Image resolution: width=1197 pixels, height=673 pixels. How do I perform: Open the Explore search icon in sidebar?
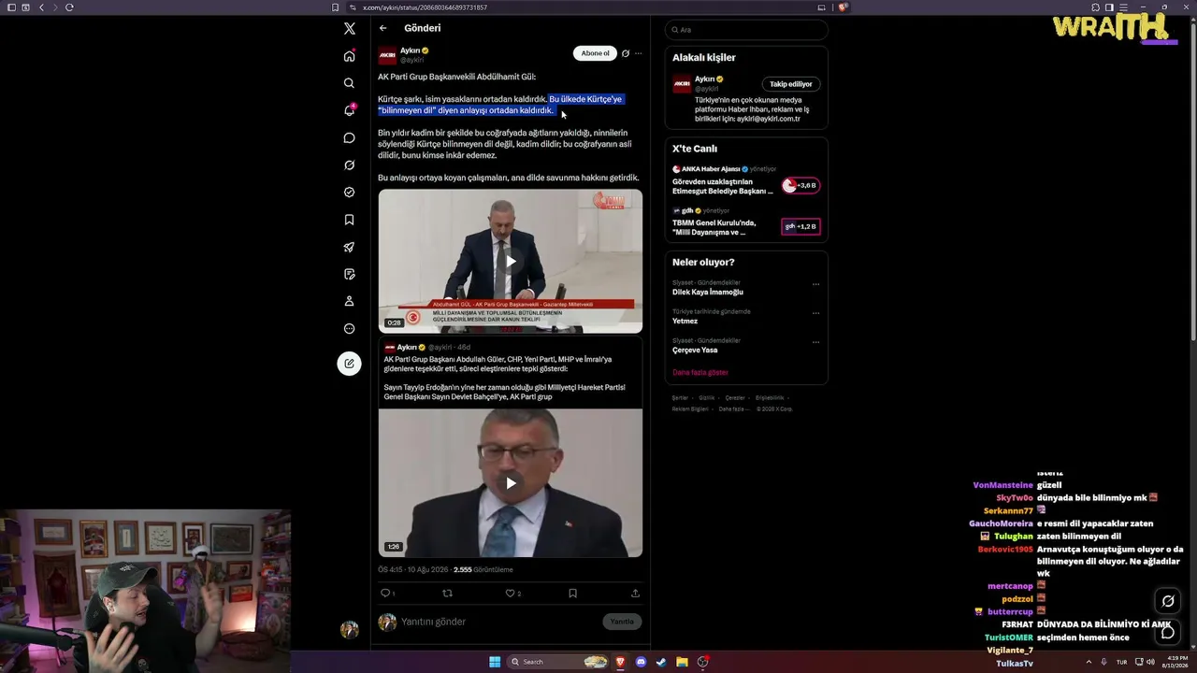pos(349,83)
